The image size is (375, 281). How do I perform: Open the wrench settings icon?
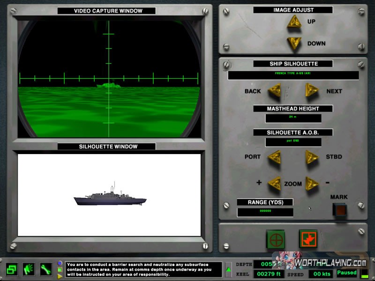[46, 269]
